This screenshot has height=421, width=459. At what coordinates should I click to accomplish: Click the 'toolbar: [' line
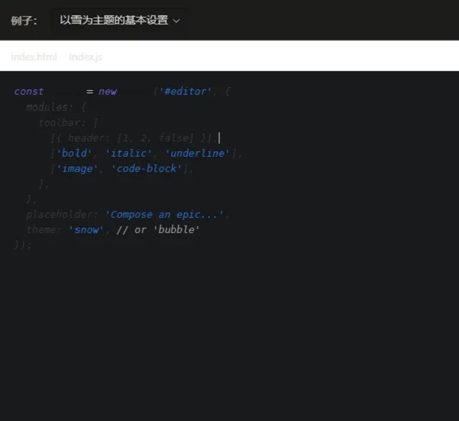pos(68,123)
